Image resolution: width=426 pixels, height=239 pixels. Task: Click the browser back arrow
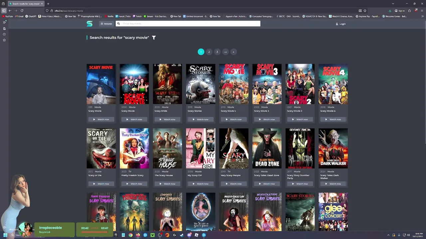pos(10,11)
